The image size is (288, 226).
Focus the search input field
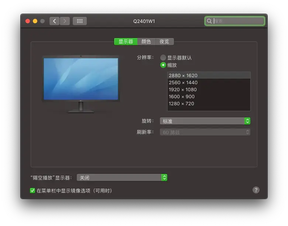tap(235, 21)
